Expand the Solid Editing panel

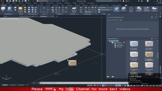coord(33,14)
